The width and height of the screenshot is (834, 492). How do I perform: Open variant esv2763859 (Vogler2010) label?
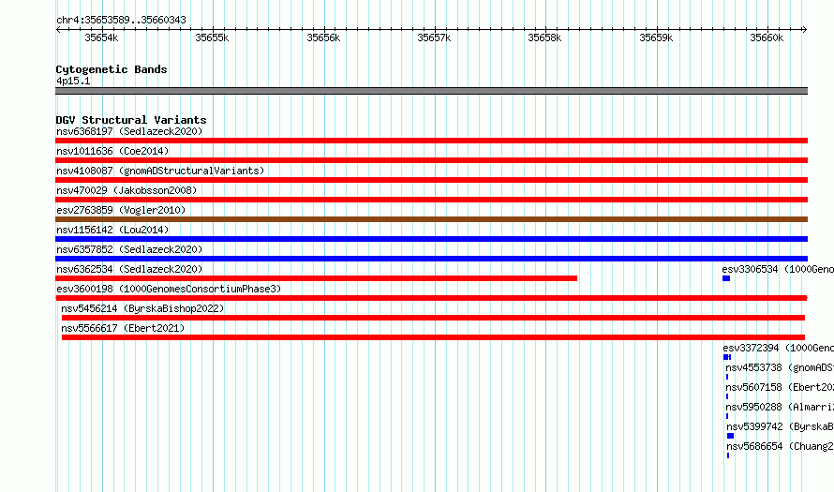click(x=121, y=210)
